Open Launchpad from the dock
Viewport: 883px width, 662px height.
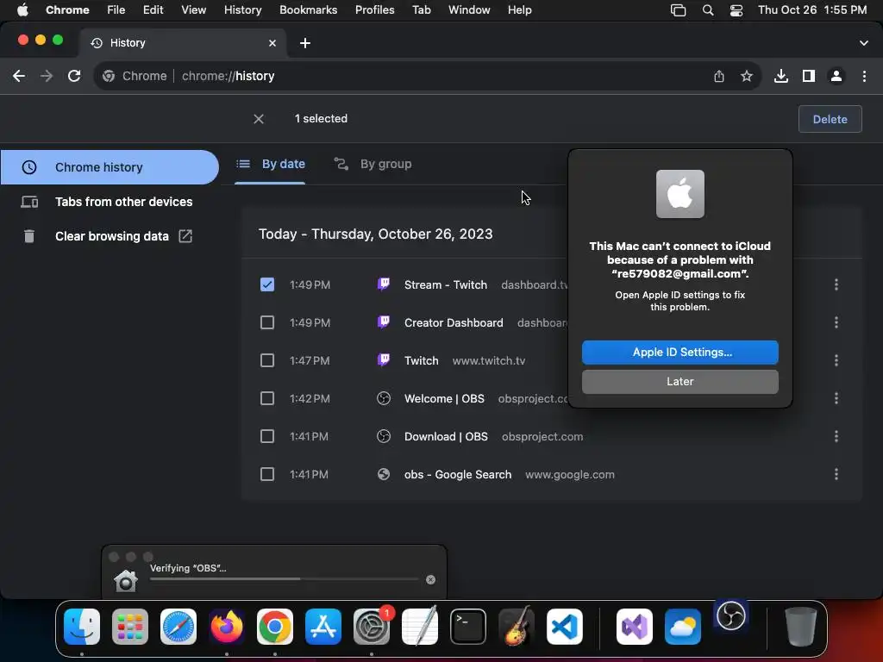click(x=130, y=626)
